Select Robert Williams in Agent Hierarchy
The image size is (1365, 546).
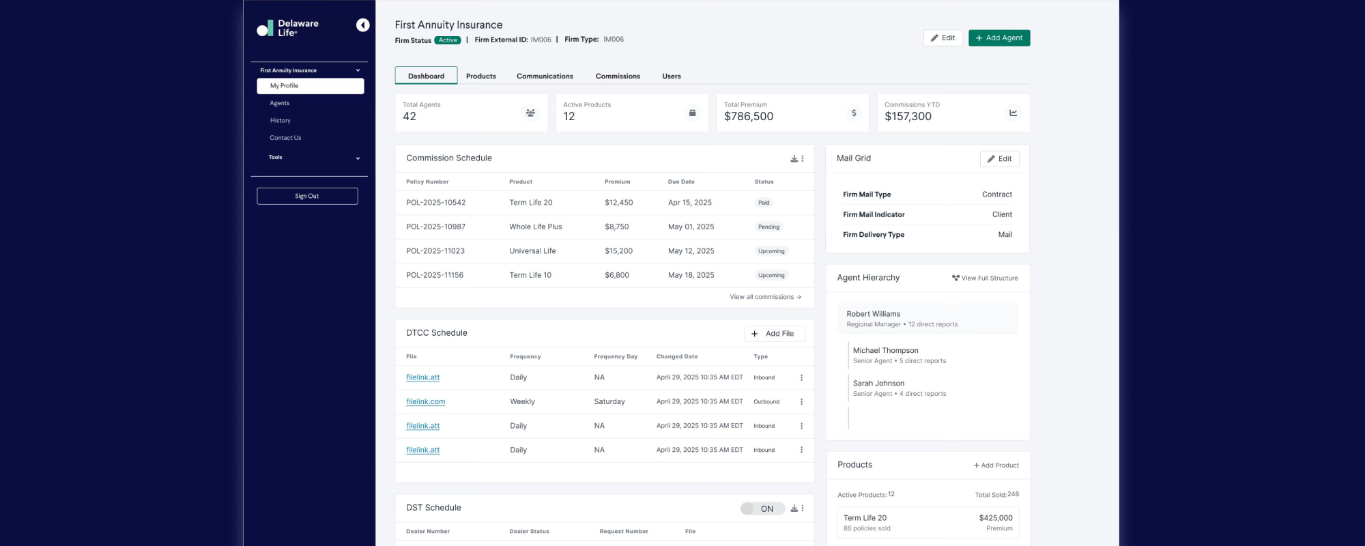(x=928, y=319)
